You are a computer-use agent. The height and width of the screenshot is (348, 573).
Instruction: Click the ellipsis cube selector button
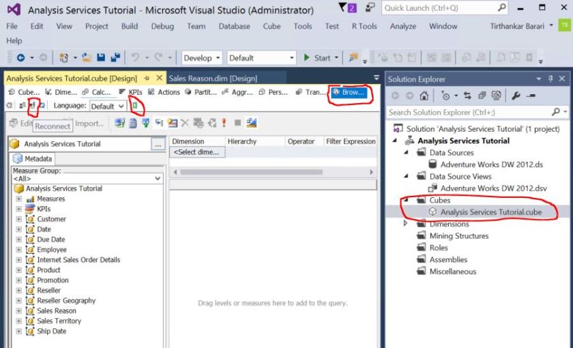click(158, 144)
